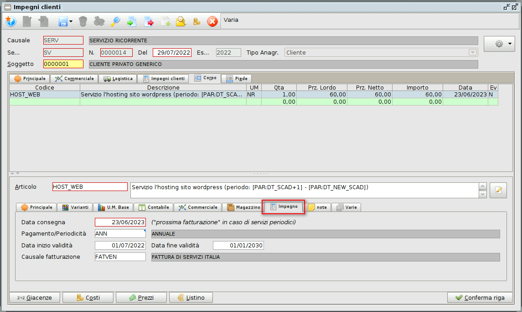Viewport: 522px width, 312px height.
Task: Click the Giacenze button
Action: pyautogui.click(x=34, y=297)
